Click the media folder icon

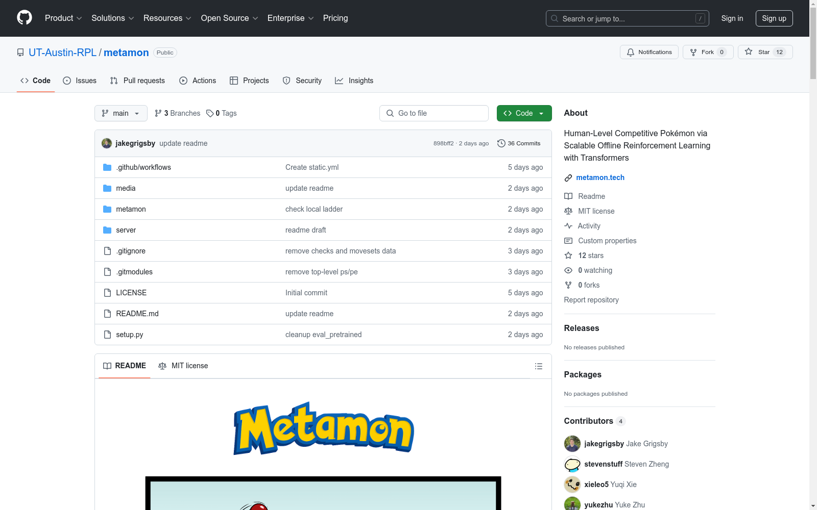point(107,188)
